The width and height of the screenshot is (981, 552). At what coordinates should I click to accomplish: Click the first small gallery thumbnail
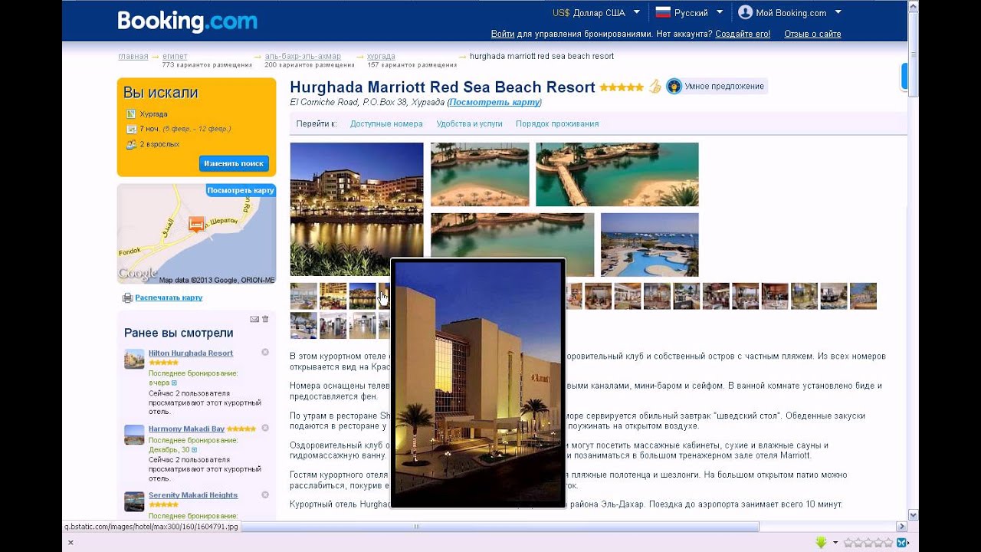(x=303, y=296)
